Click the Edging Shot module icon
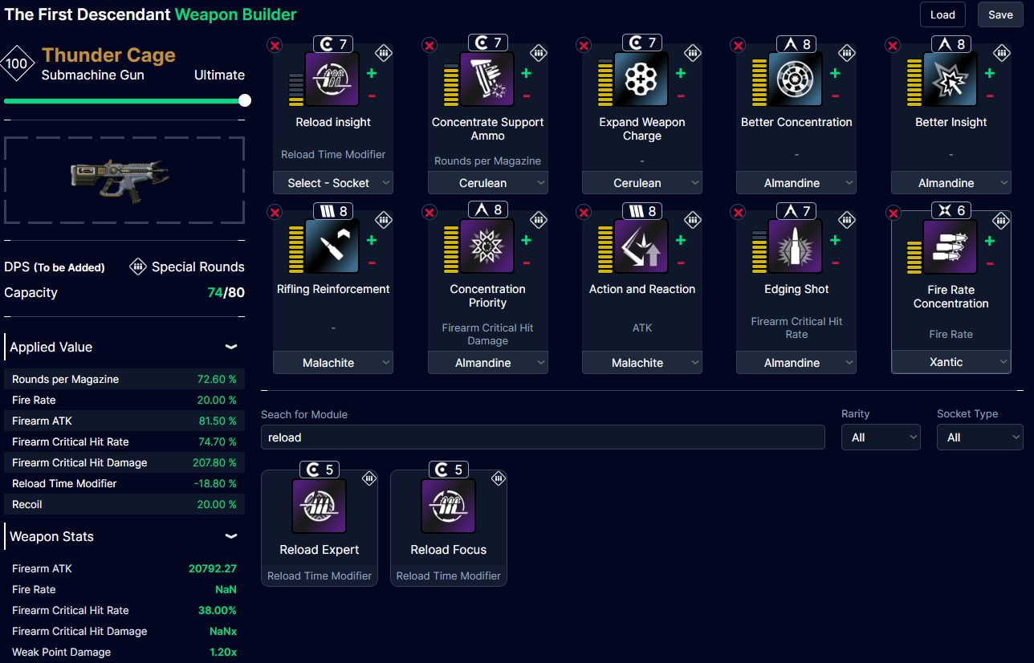Viewport: 1034px width, 663px height. [796, 246]
